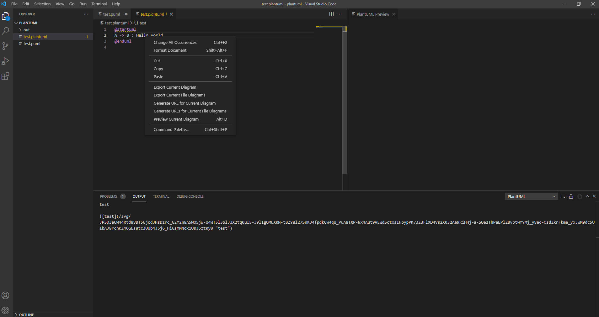This screenshot has height=317, width=599.
Task: Open the Accounts icon in the activity bar
Action: pos(6,295)
